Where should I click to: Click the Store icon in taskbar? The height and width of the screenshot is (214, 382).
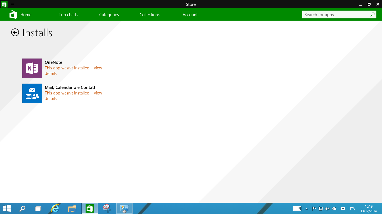(x=90, y=208)
